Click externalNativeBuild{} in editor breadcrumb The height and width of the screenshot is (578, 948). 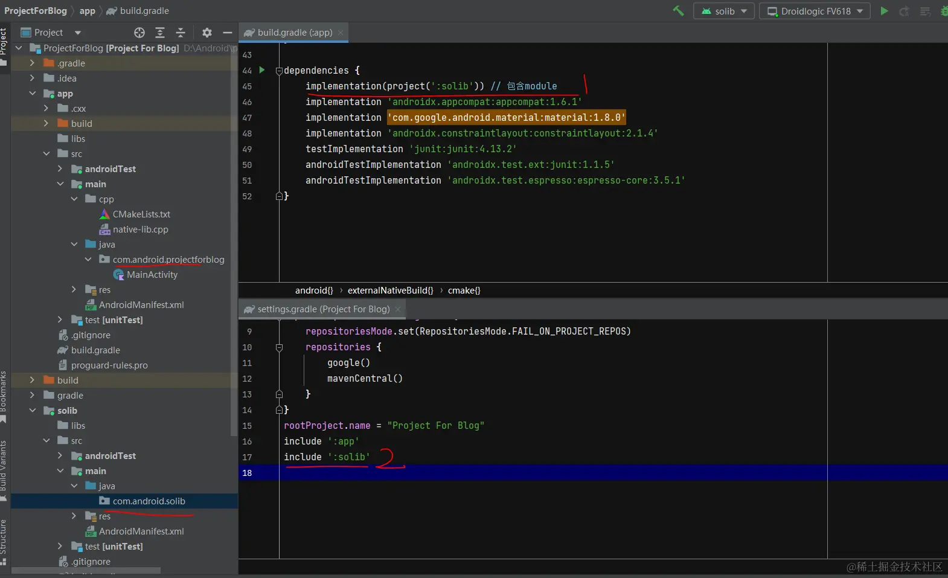390,291
